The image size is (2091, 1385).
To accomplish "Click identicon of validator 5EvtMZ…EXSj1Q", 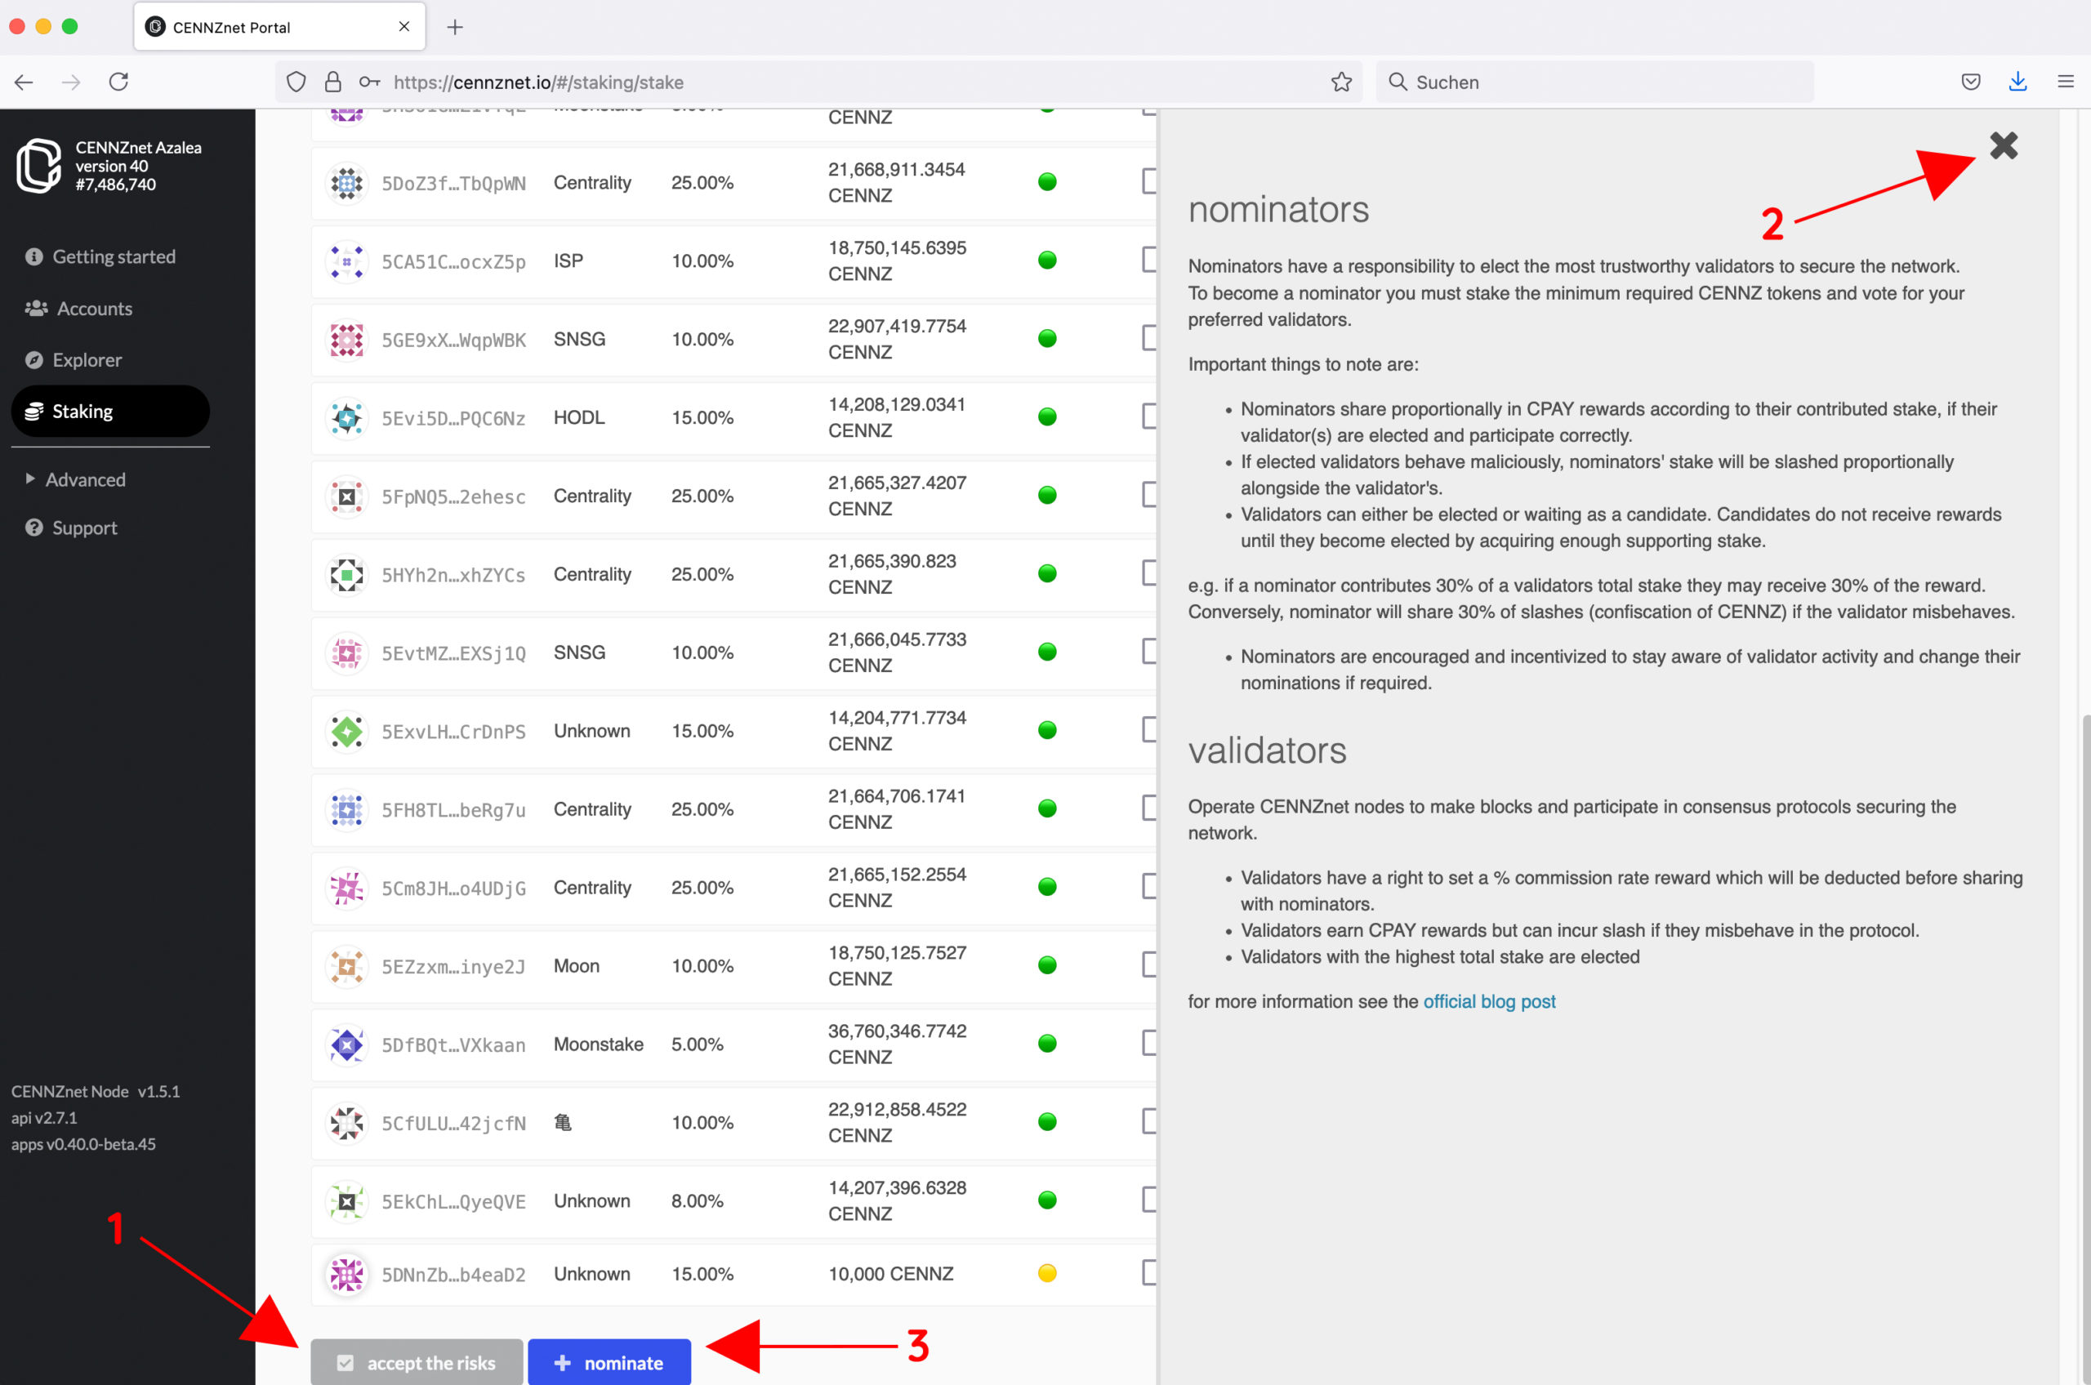I will tap(346, 652).
